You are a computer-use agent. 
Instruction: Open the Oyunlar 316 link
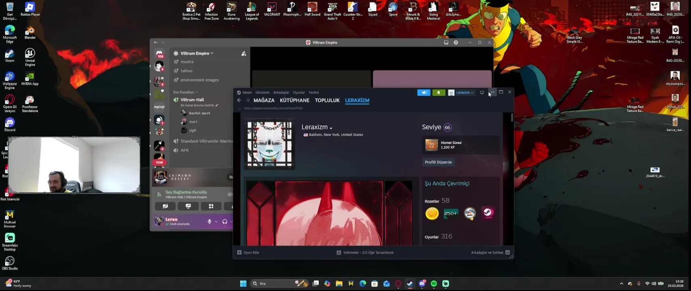[438, 236]
